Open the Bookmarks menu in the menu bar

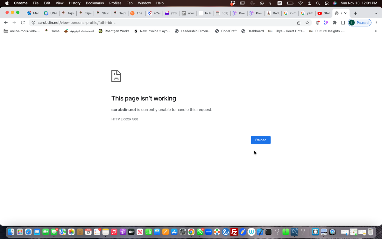coord(95,3)
